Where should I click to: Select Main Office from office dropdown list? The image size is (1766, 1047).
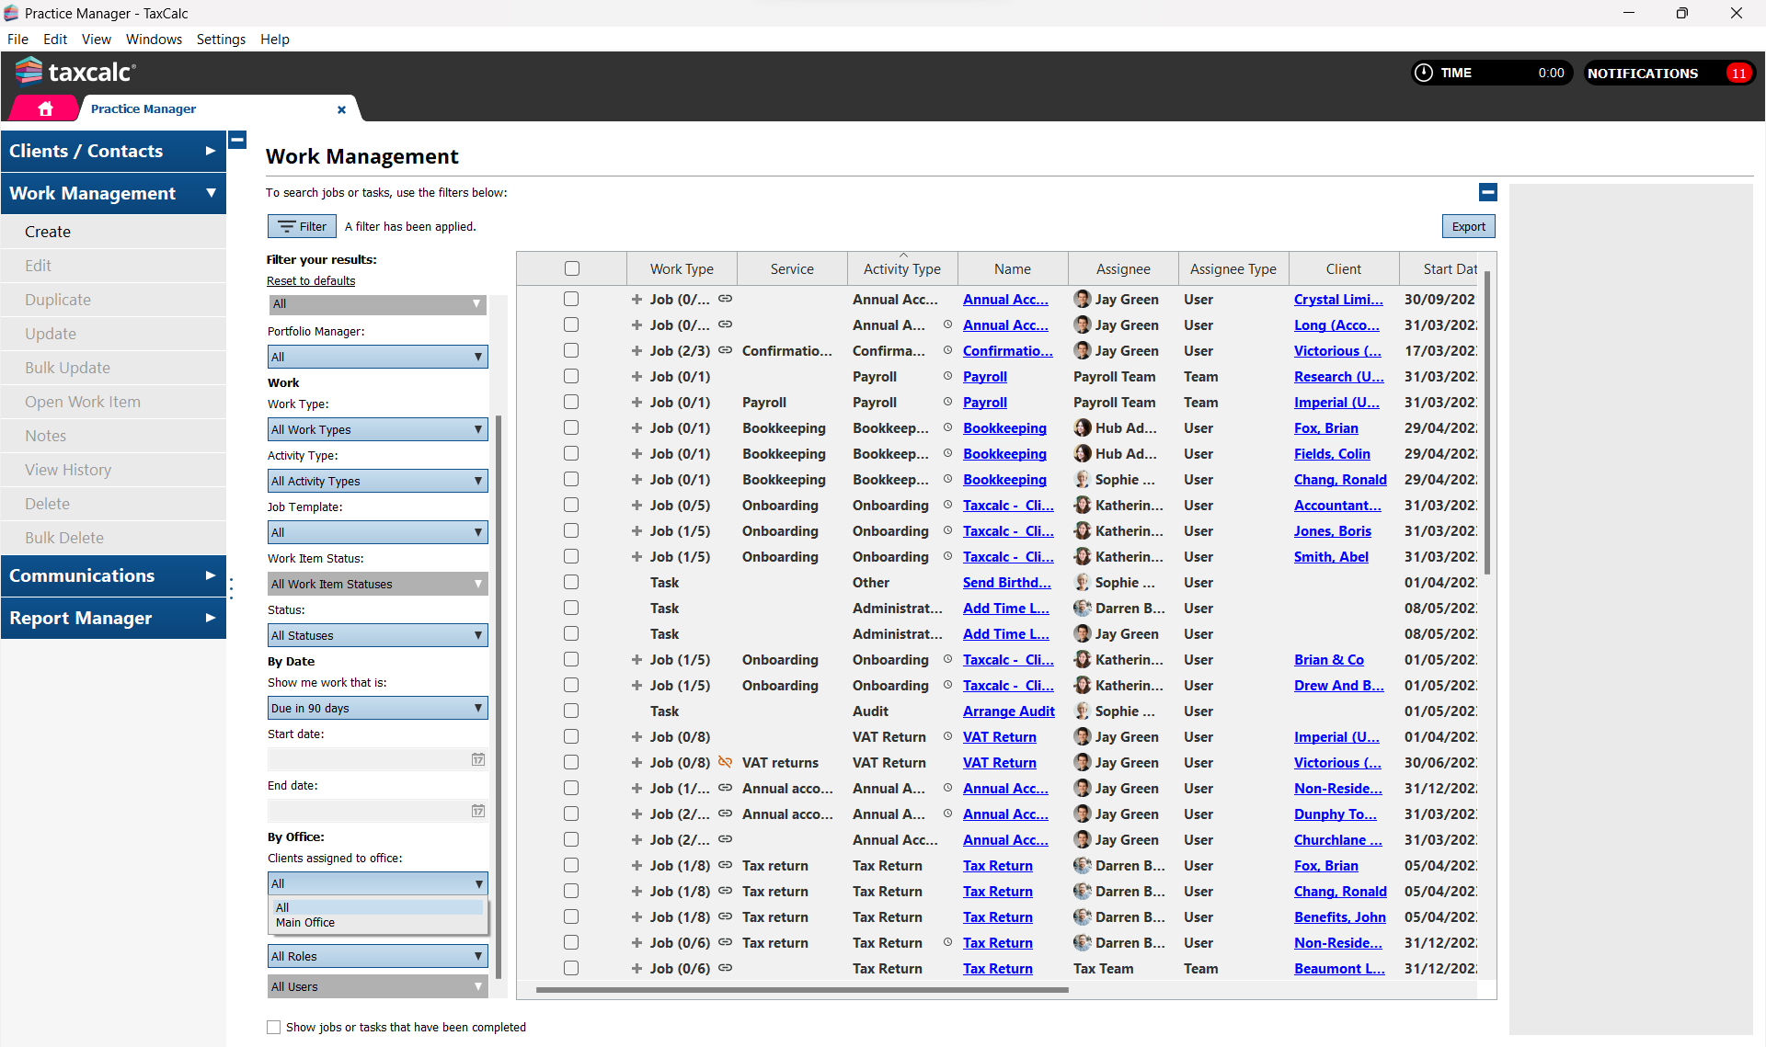click(x=305, y=923)
